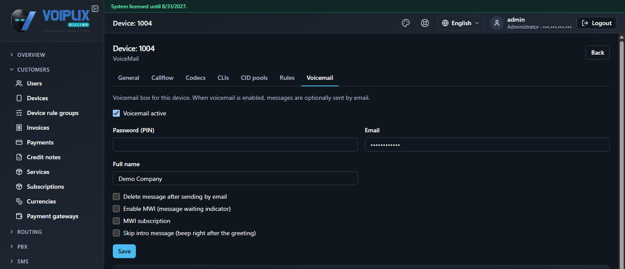Click the Email input field
The image size is (625, 269).
(x=487, y=144)
